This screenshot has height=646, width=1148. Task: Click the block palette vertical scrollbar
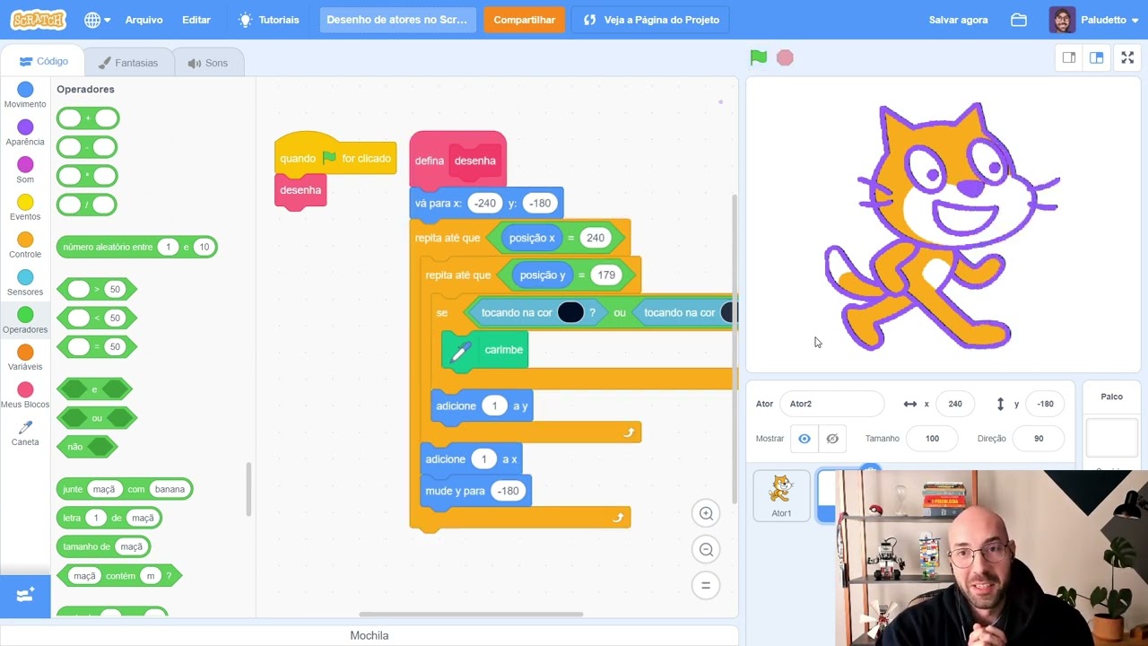coord(249,489)
